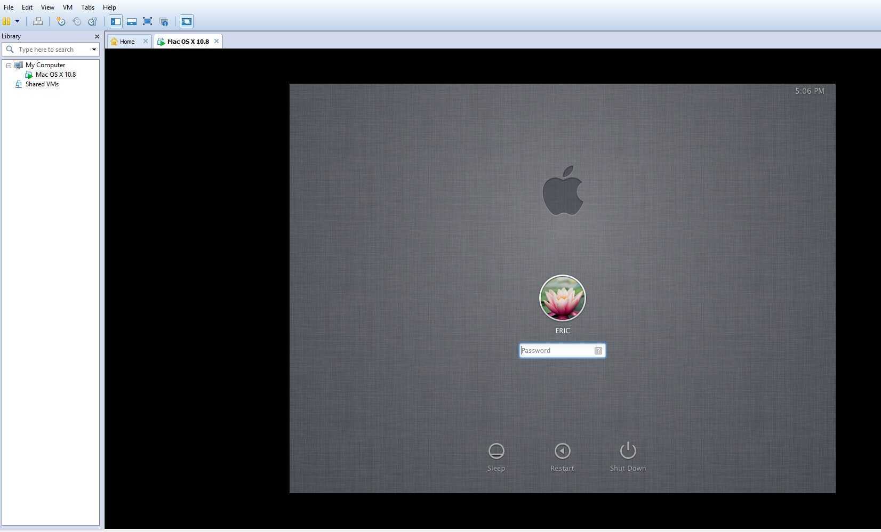Send Ctrl+Alt+Del to the virtual machine
The image size is (881, 532).
click(38, 22)
